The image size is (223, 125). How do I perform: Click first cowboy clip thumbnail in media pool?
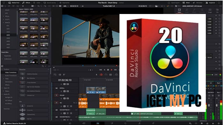tap(24, 19)
